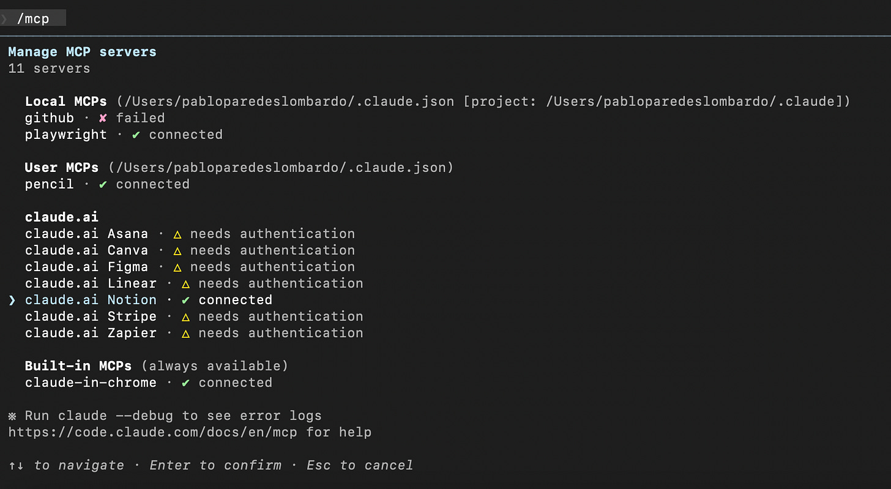
Task: Select the claude.ai Linear entry
Action: (x=194, y=283)
